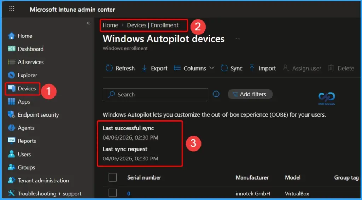Click the Export download arrow icon
362x200 pixels.
coord(144,68)
